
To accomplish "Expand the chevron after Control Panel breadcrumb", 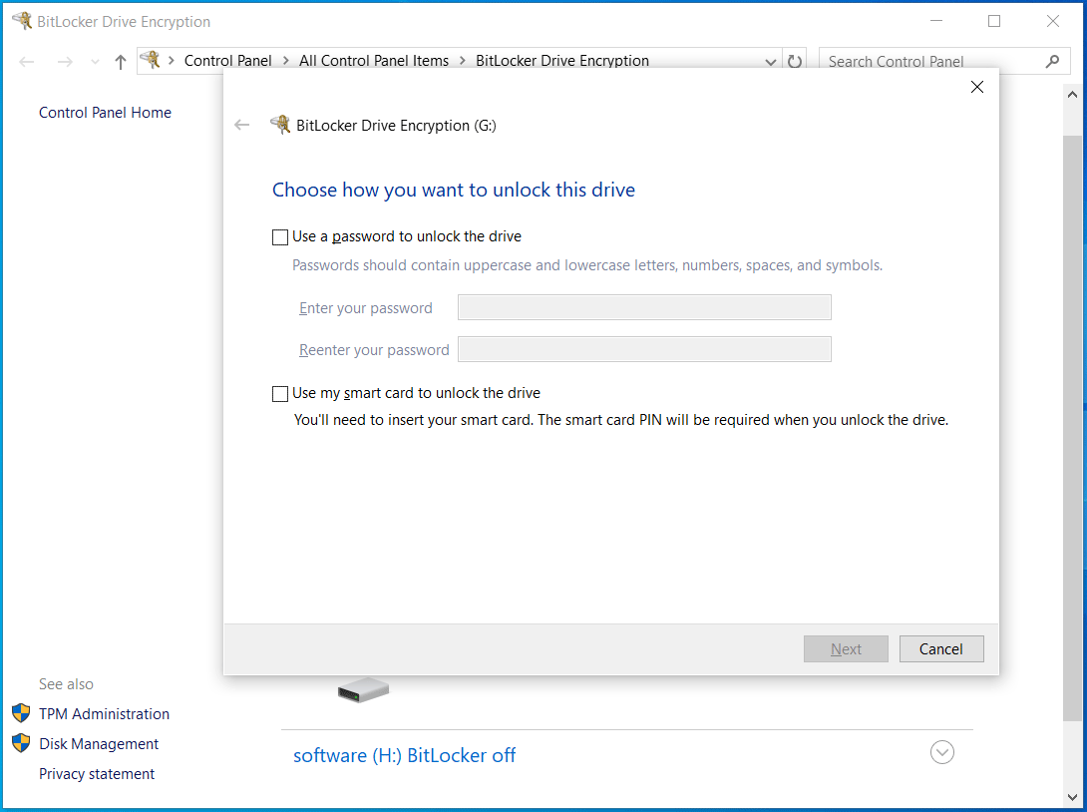I will pos(285,61).
